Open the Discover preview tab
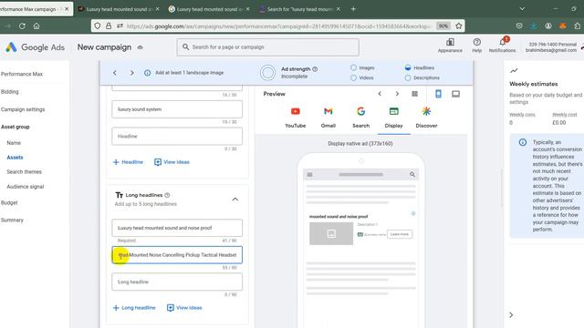Viewport: 584px width, 328px height. [426, 118]
